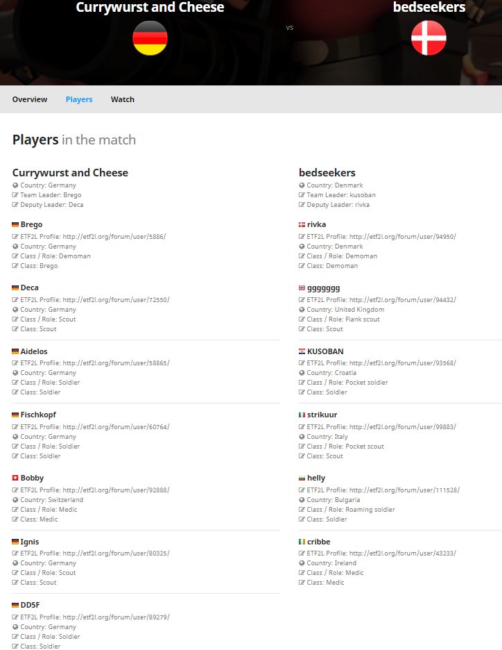Viewport: 502px width, 650px height.
Task: Open strikuur's ETF2L profile link
Action: (x=403, y=427)
